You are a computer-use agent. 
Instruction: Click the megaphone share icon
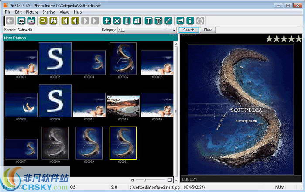180,21
